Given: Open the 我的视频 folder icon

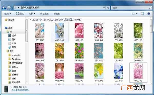Looking at the screenshot, I should [x=9, y=82].
